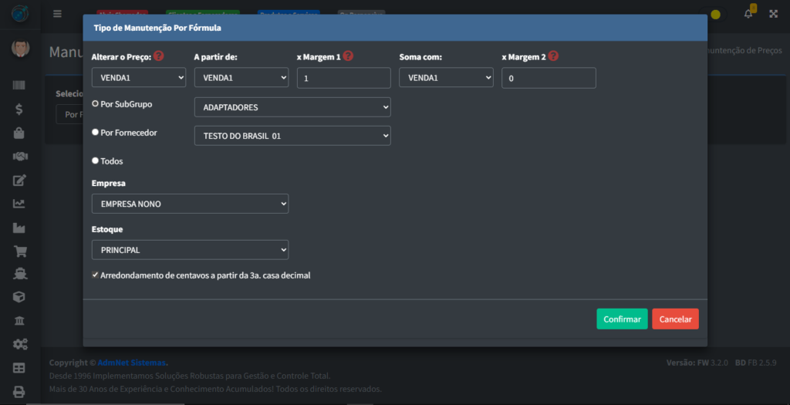
Task: Select the Todos radio option
Action: 95,161
